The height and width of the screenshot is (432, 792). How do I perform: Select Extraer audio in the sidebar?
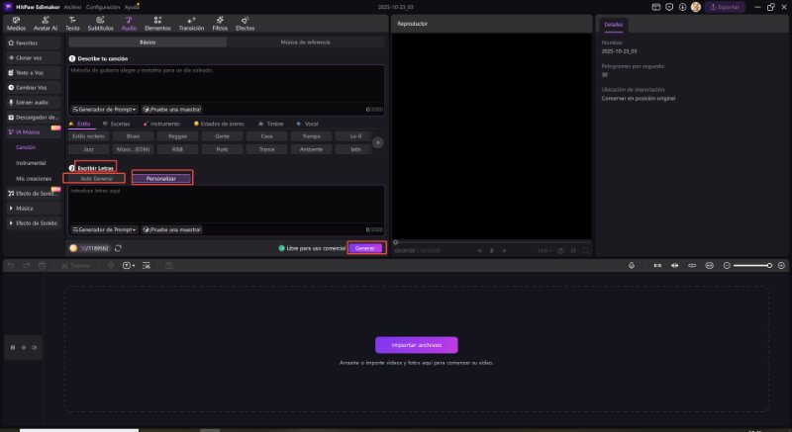point(33,102)
